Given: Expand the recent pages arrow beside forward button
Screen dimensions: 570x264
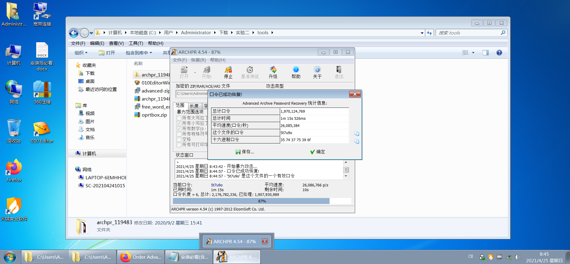Looking at the screenshot, I should coord(91,33).
